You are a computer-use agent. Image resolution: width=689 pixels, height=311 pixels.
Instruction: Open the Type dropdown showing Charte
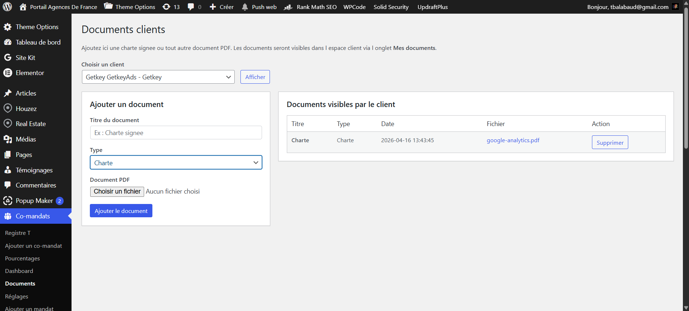coord(176,162)
